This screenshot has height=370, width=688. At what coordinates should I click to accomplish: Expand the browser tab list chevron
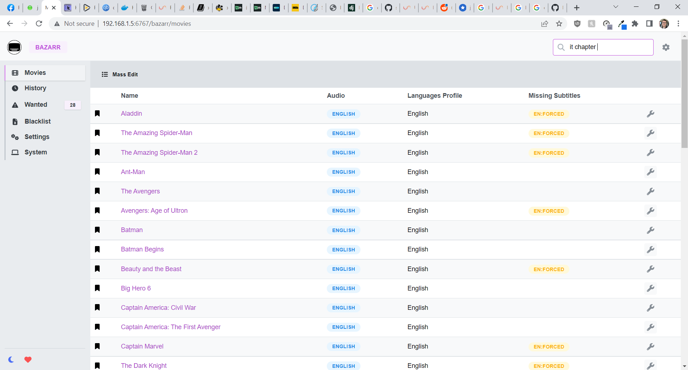tap(616, 6)
